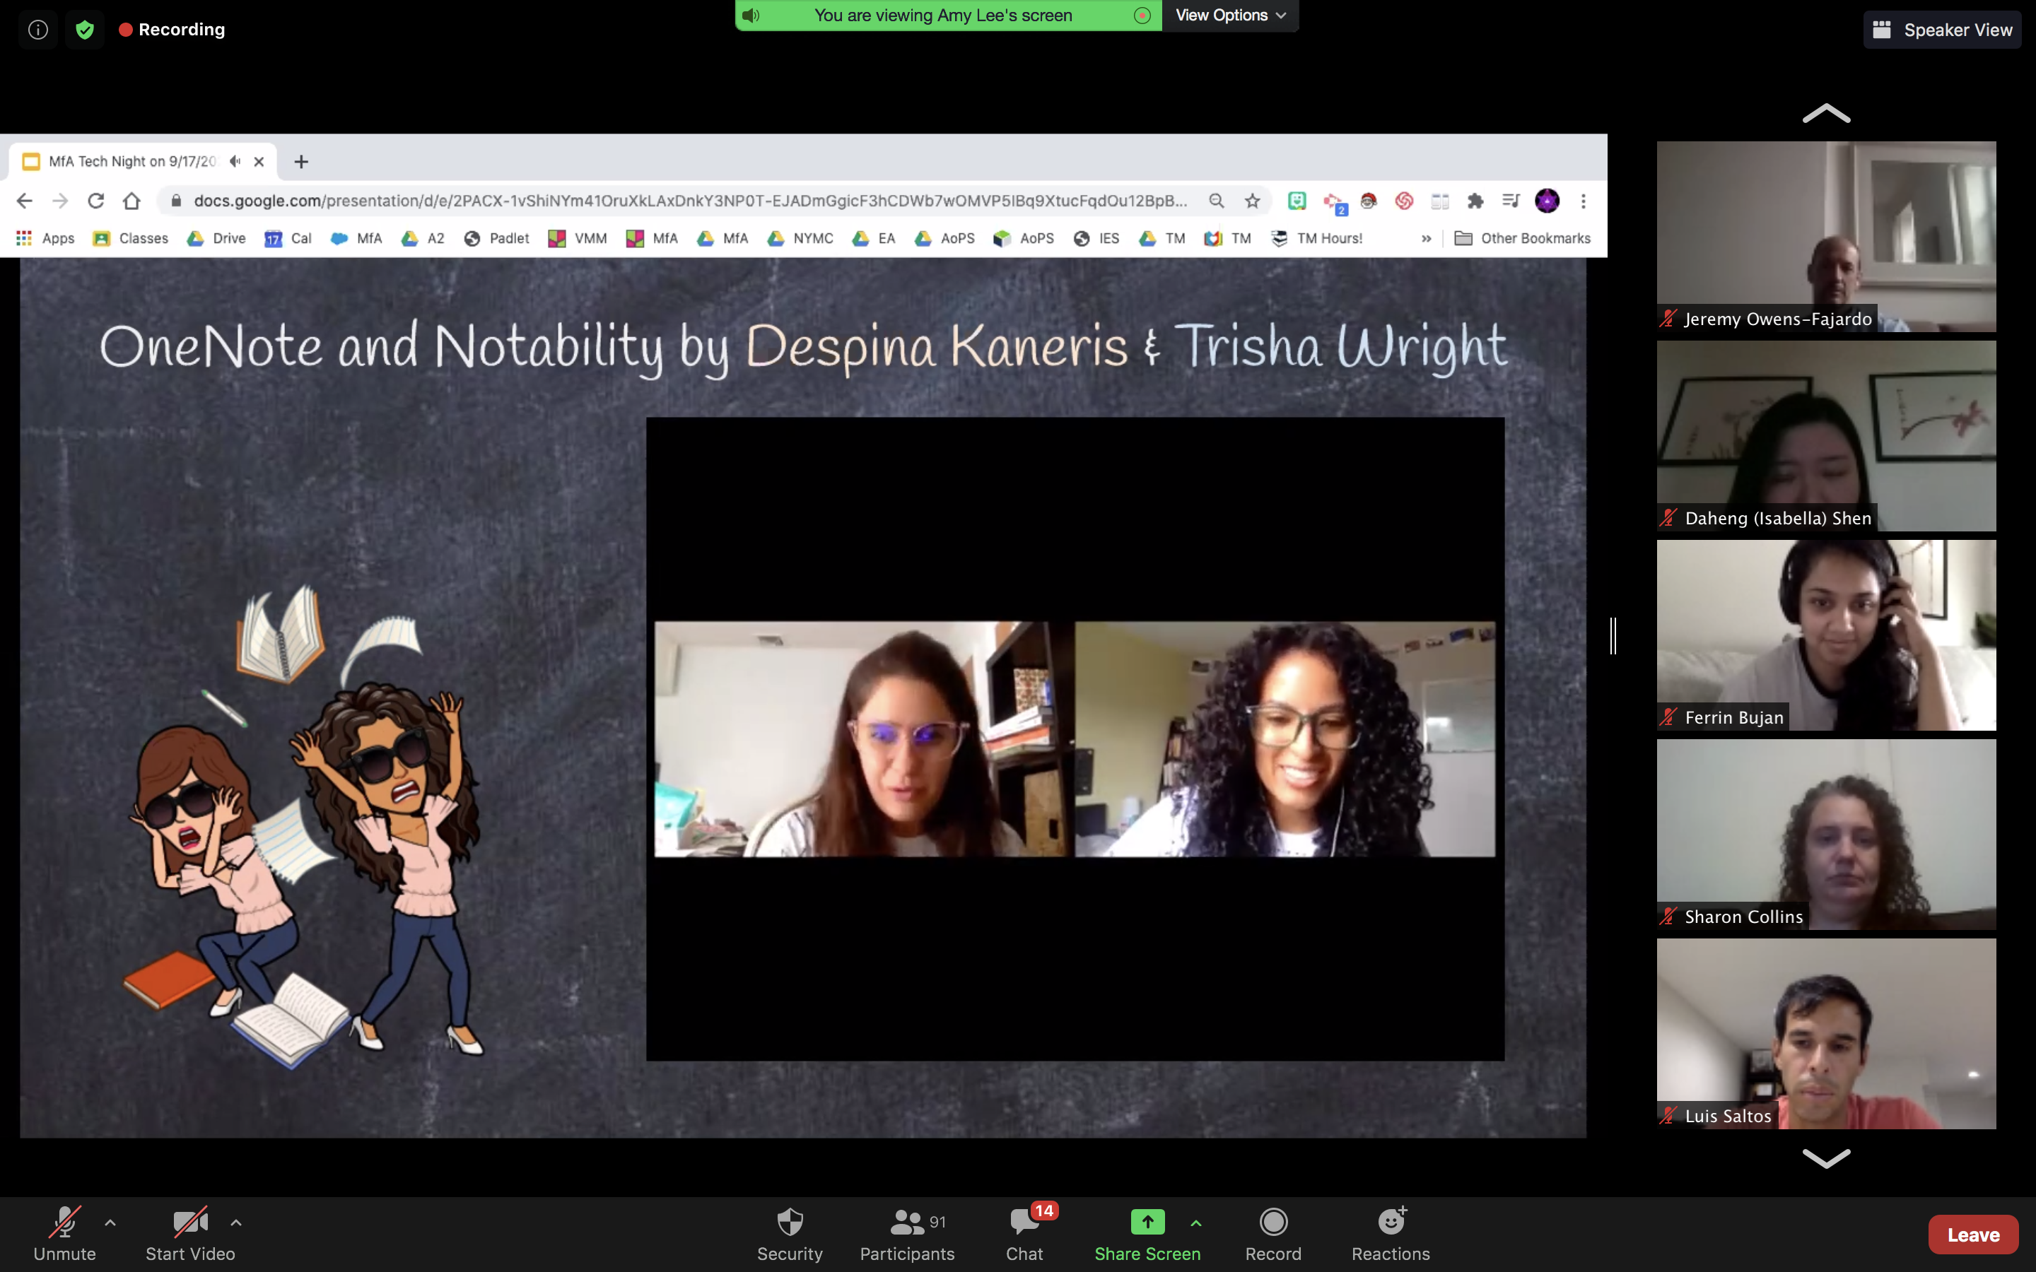
Task: Open the TM Hours! bookmark
Action: point(1318,239)
